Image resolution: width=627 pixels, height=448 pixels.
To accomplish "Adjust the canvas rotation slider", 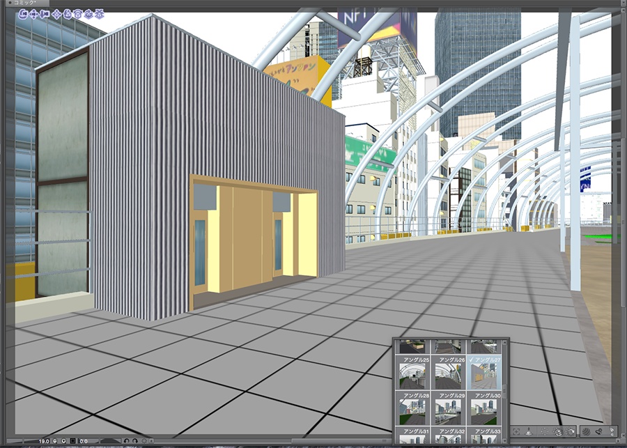I will [111, 441].
